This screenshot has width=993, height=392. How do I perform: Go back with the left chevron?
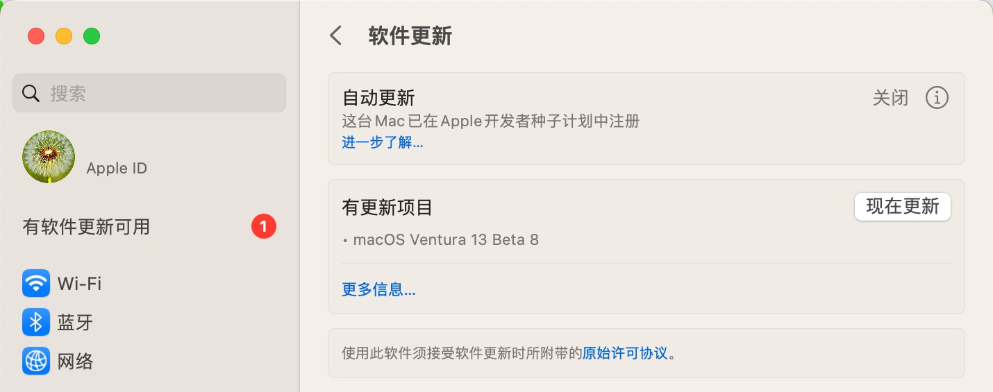click(x=336, y=36)
